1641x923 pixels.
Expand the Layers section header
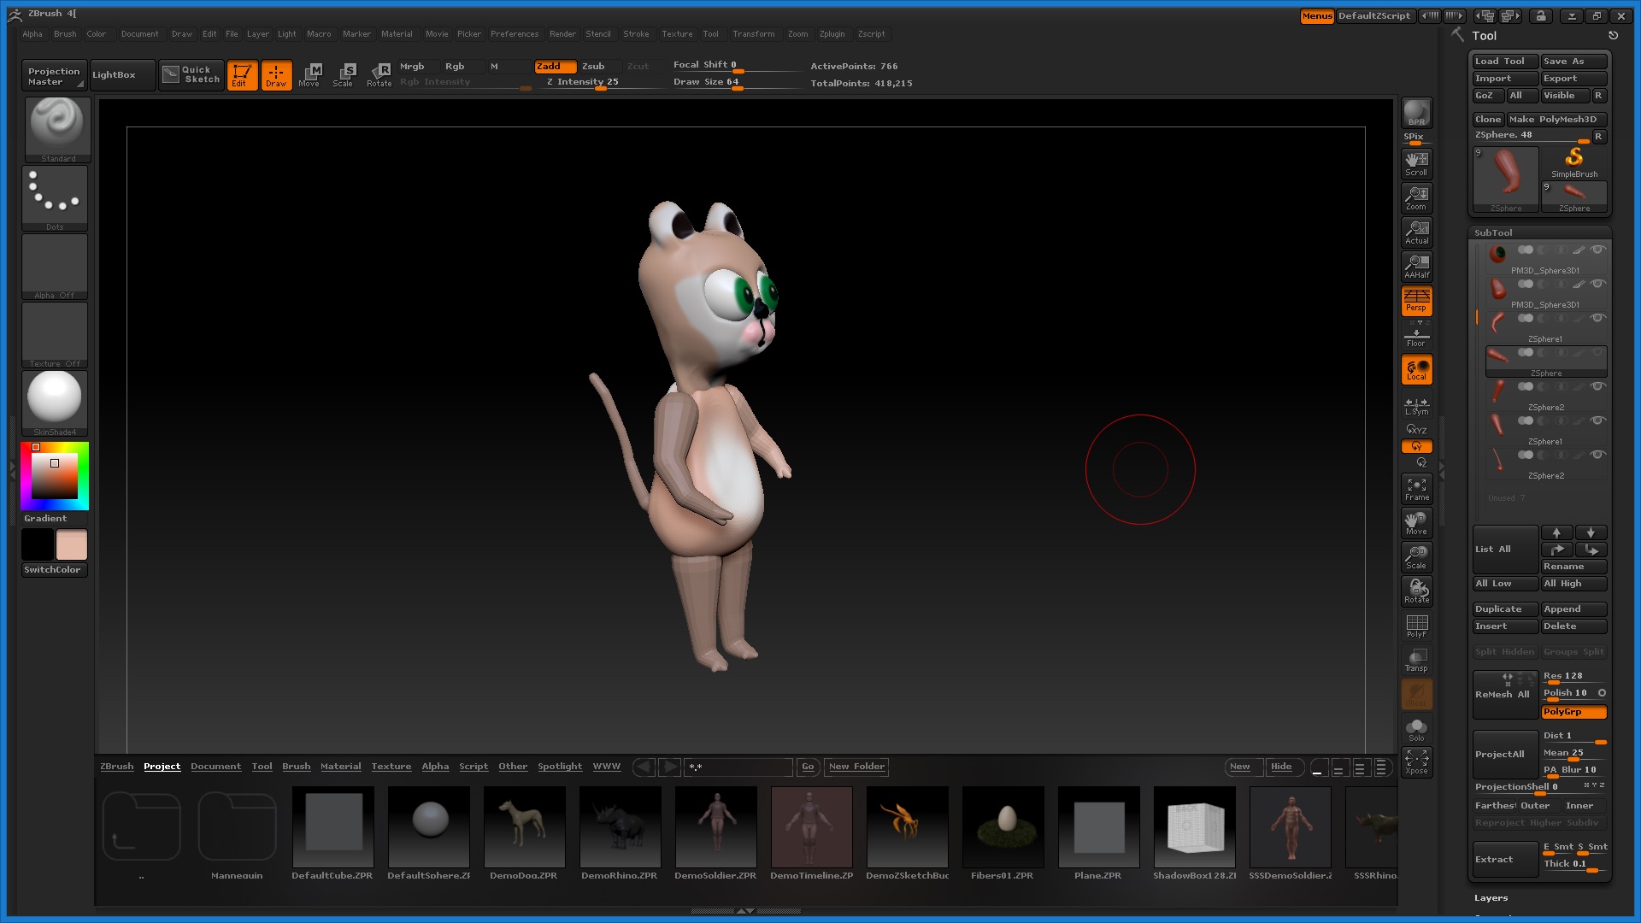tap(1491, 897)
